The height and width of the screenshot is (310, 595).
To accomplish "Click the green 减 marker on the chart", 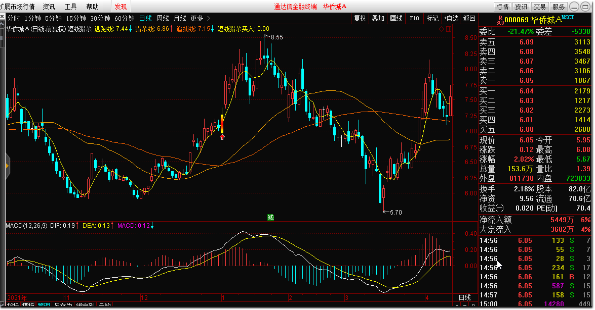I will (x=270, y=217).
